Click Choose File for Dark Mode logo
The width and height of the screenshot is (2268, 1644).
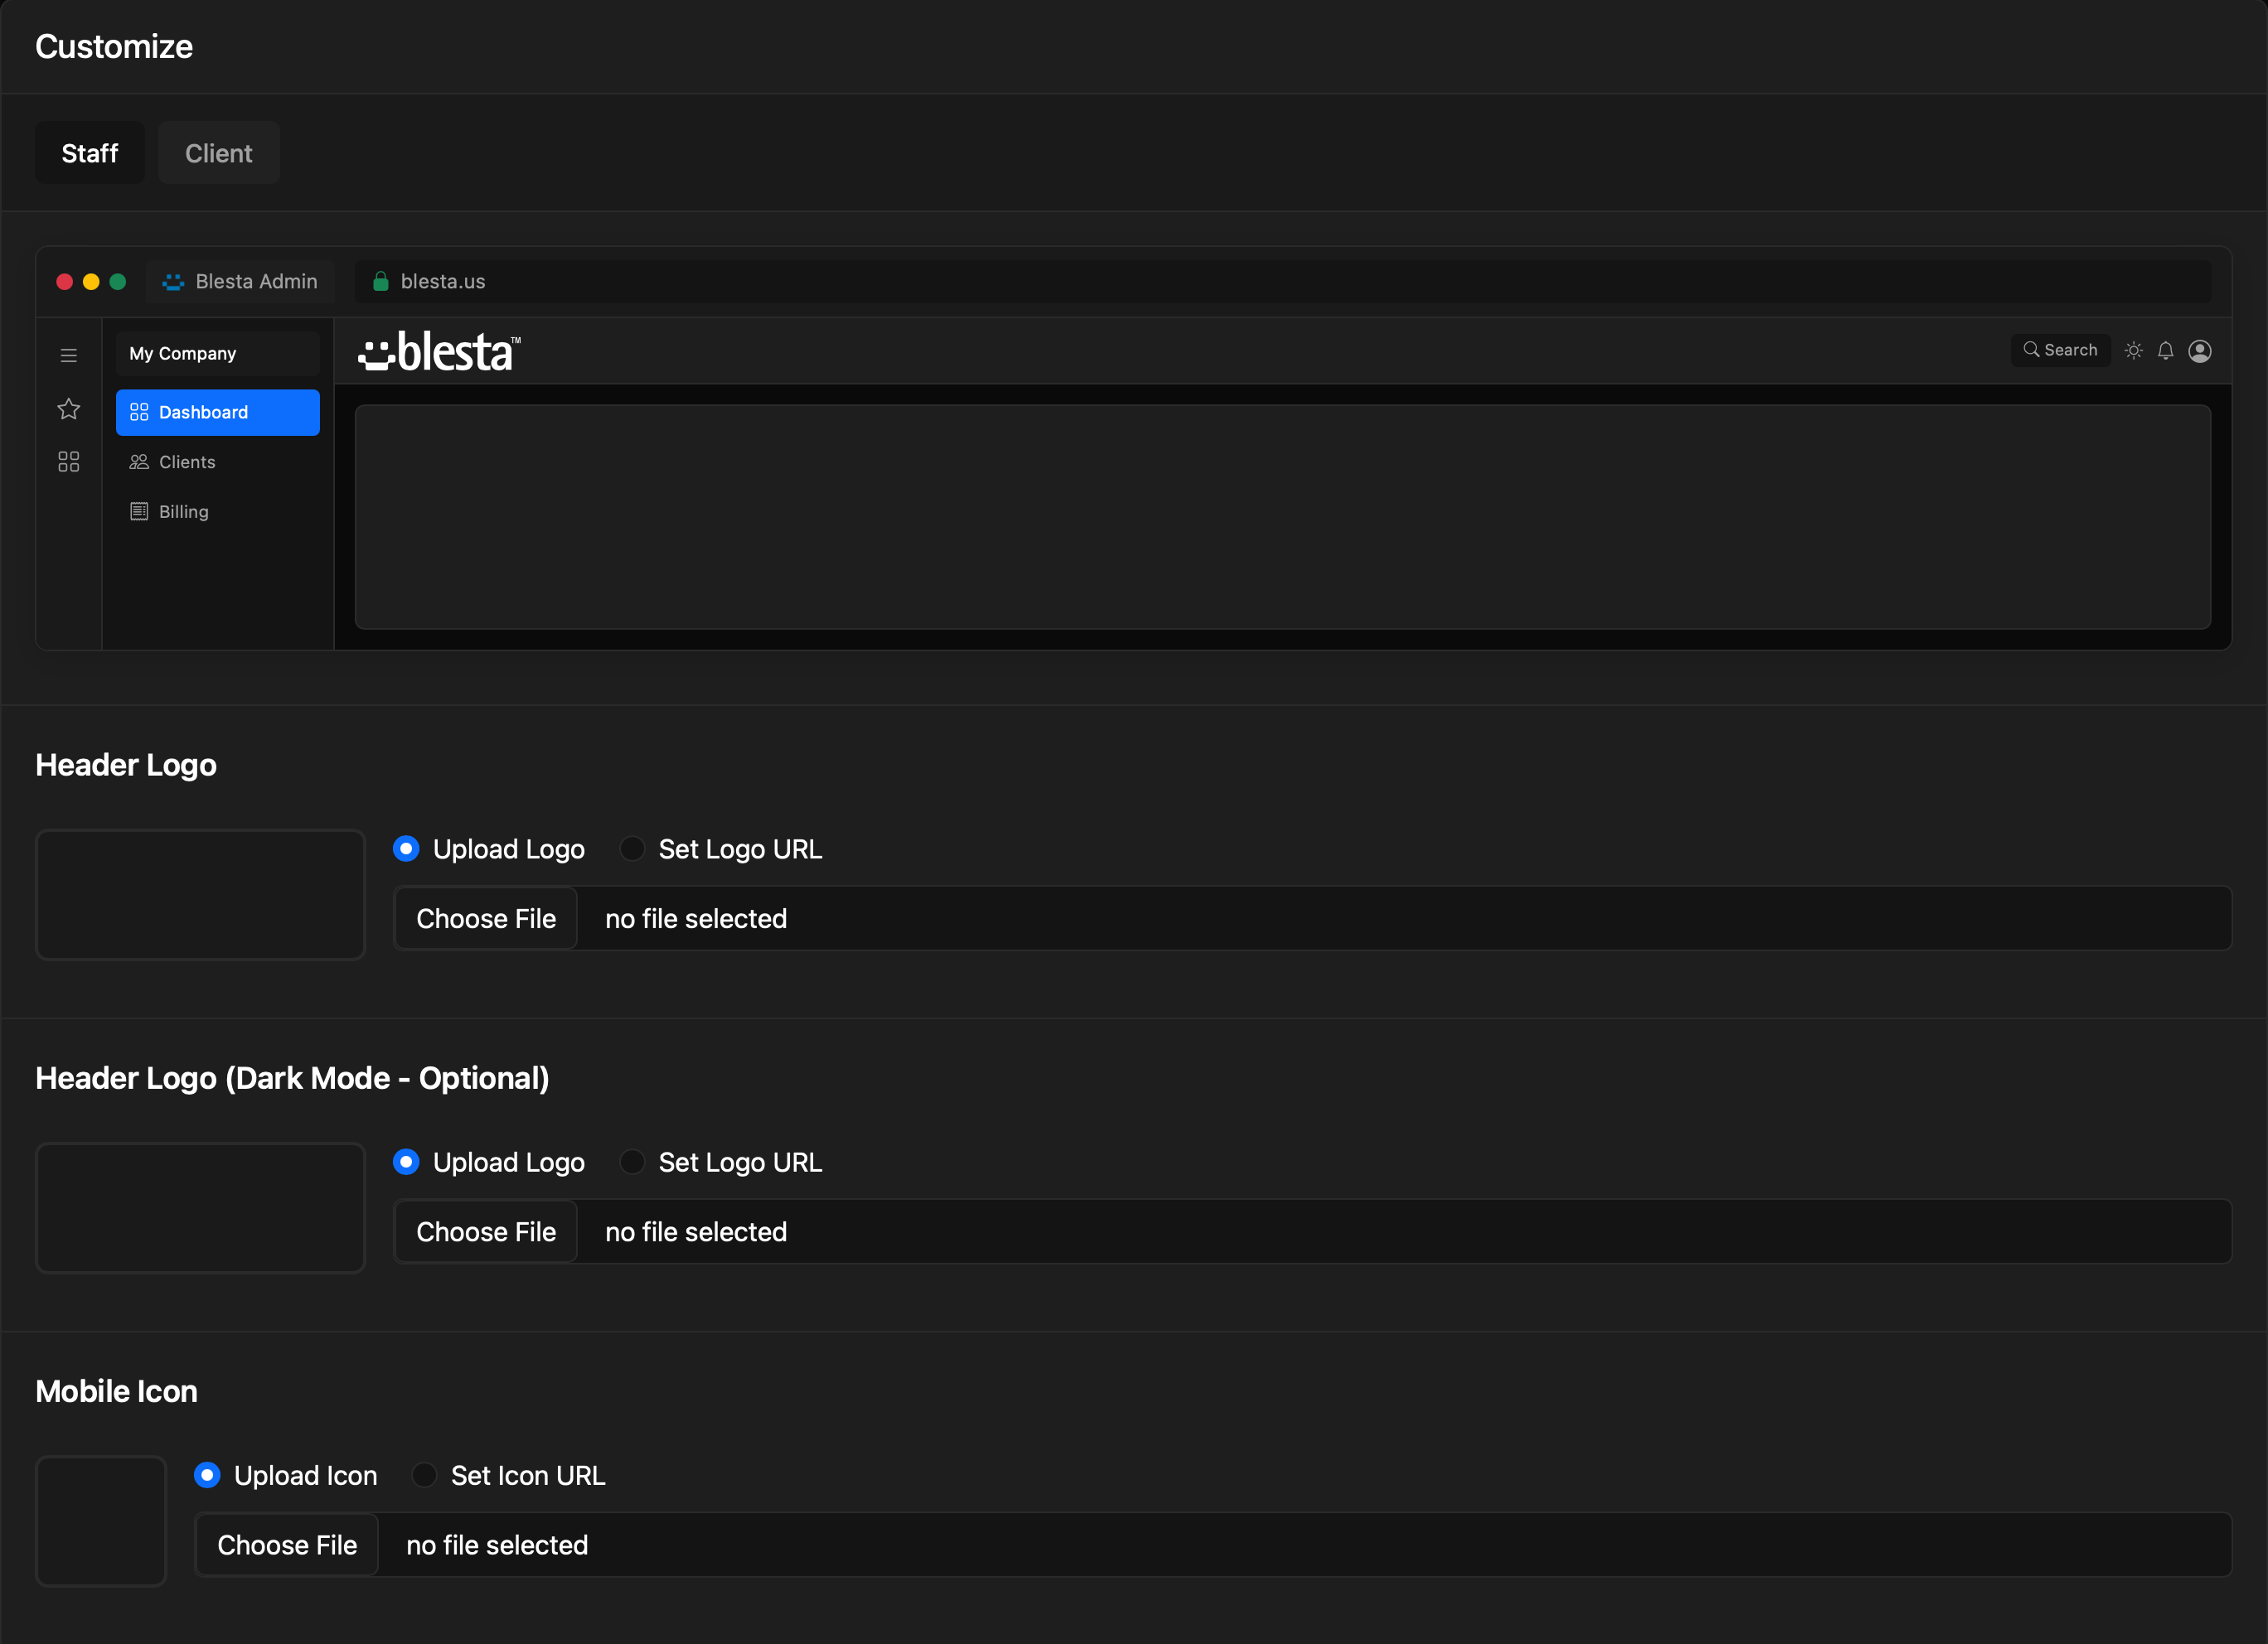486,1231
